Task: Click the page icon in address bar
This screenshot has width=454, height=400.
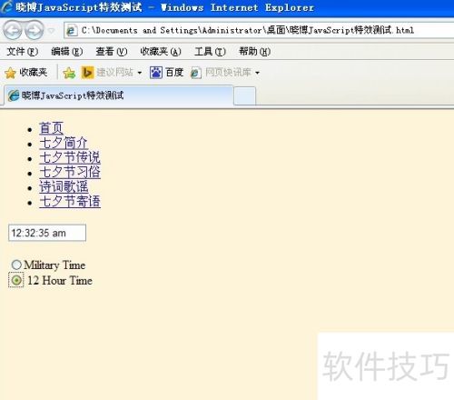Action: 72,31
